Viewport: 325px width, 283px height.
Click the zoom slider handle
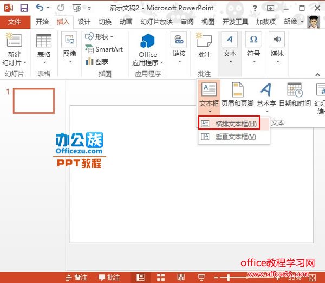coord(229,278)
